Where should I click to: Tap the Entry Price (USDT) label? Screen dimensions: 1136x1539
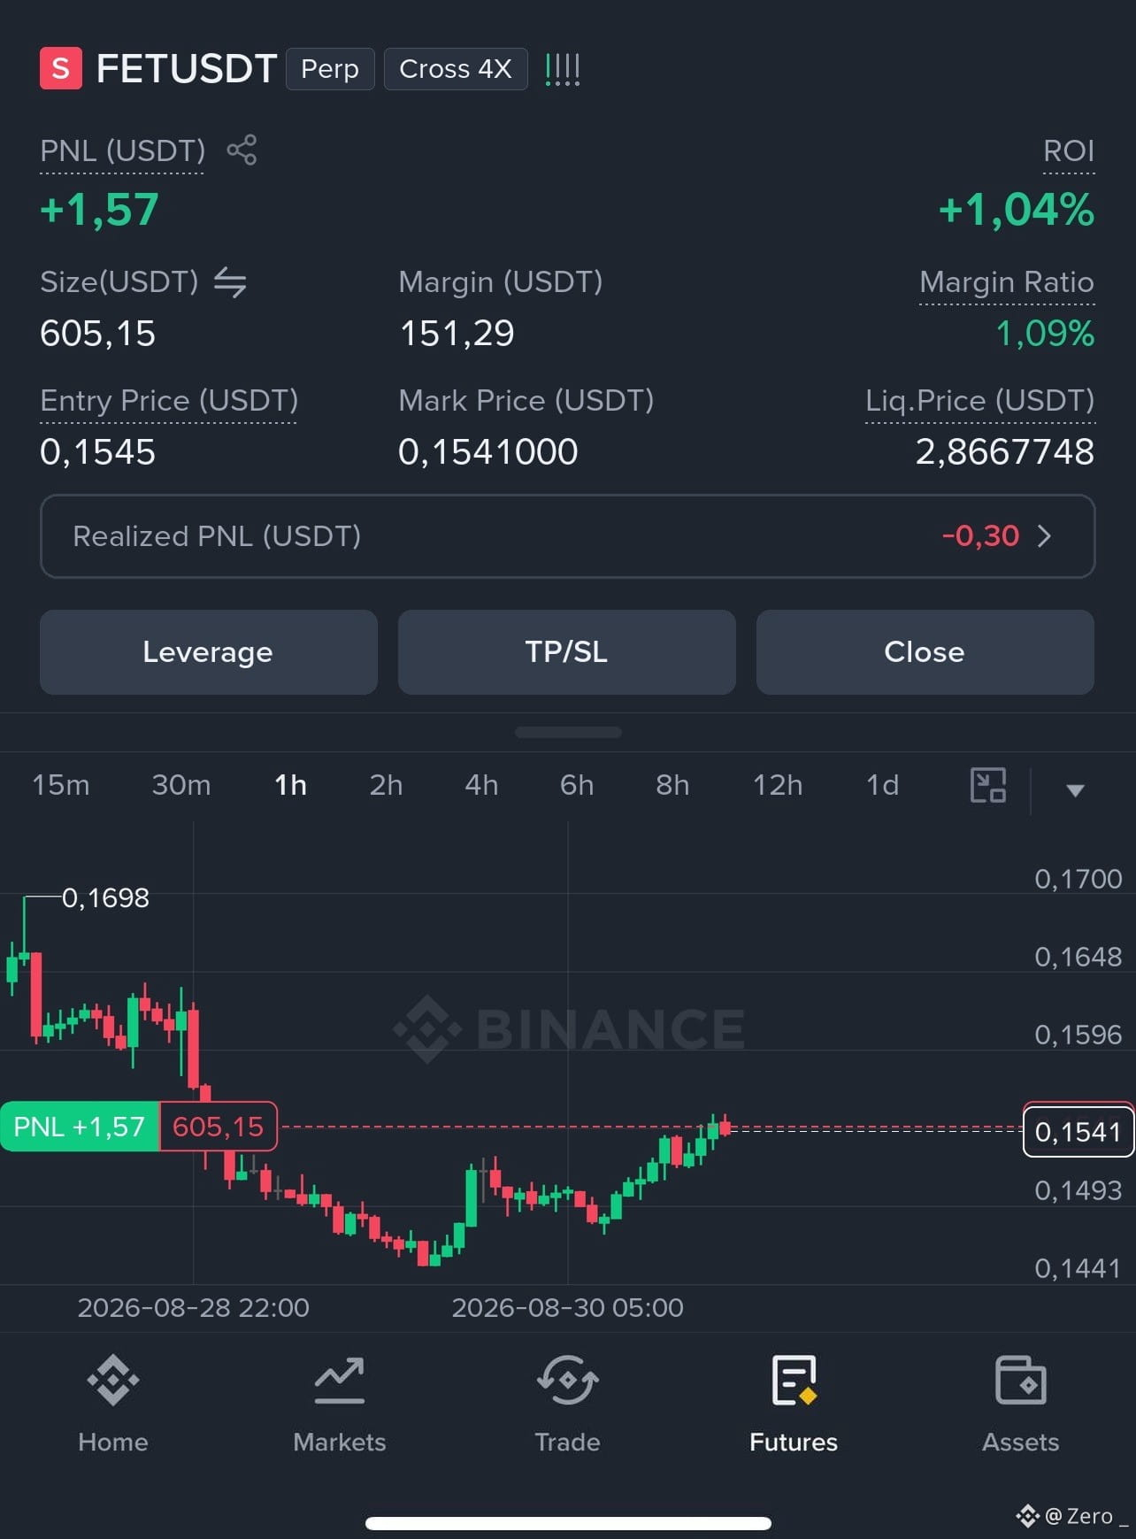tap(169, 401)
